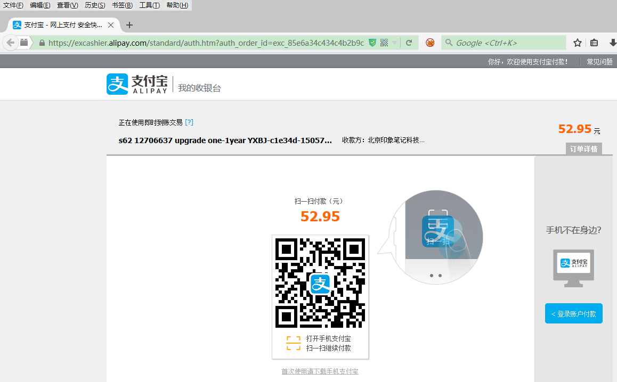
Task: Click the 收款方 北京印象笔记科技 text
Action: pyautogui.click(x=383, y=140)
